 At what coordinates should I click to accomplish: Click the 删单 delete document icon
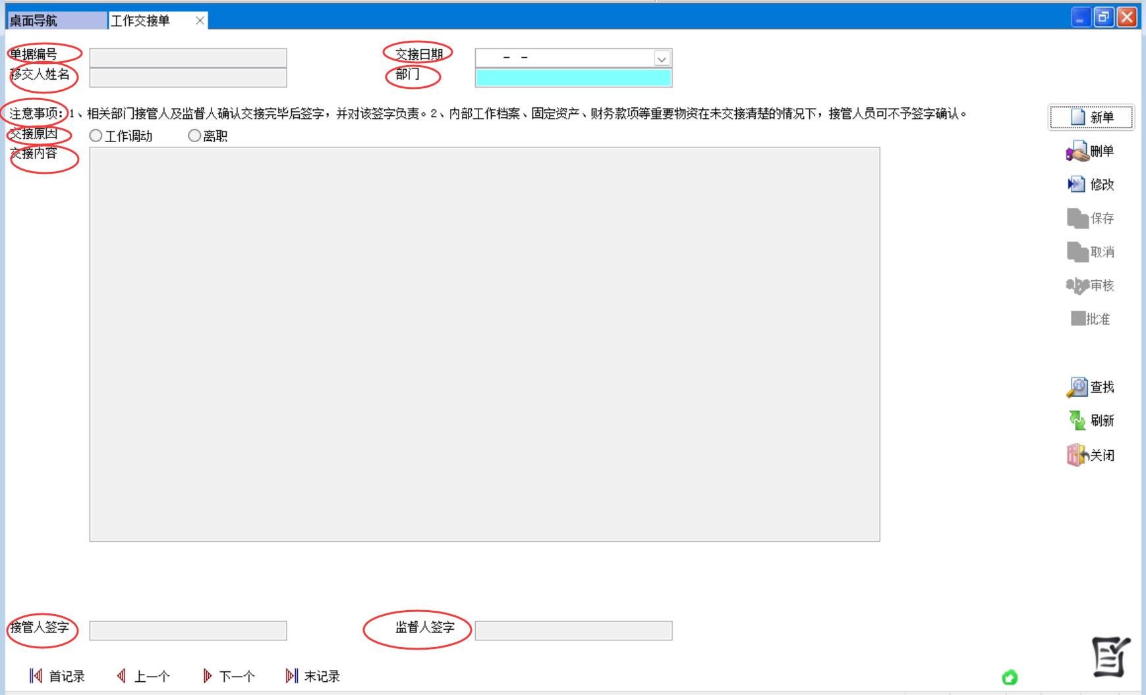point(1077,152)
